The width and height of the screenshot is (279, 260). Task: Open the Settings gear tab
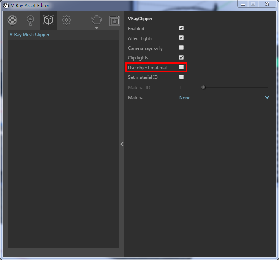coord(67,20)
